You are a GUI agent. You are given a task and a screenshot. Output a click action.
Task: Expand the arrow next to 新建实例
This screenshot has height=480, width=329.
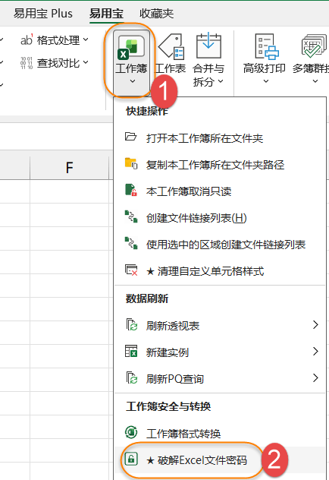point(316,351)
